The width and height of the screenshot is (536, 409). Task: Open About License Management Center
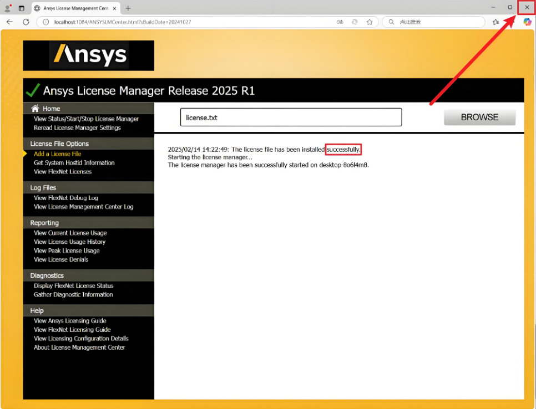pos(79,347)
